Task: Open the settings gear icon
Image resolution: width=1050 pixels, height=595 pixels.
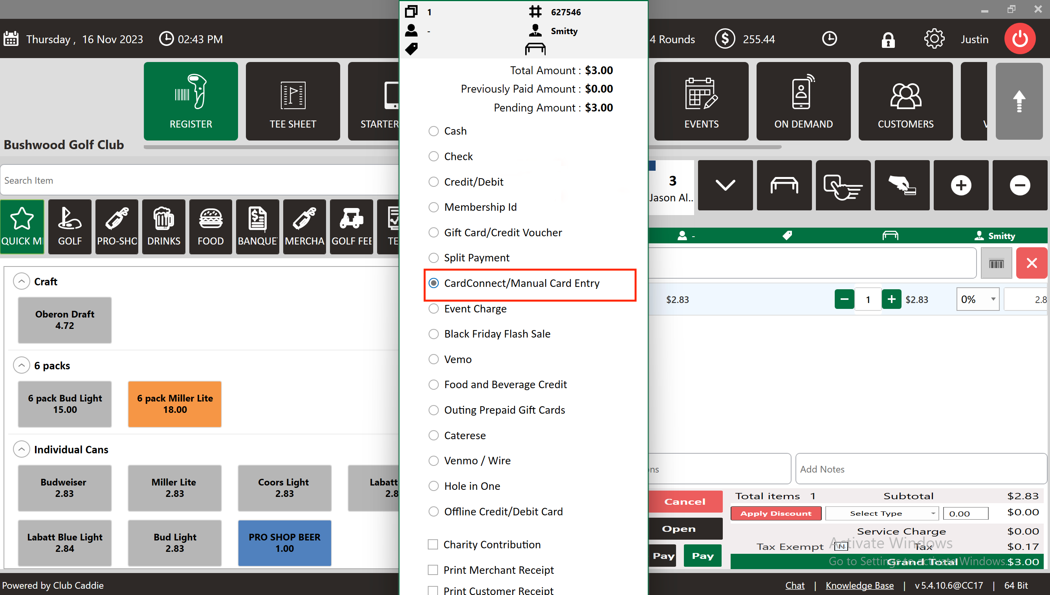Action: pyautogui.click(x=934, y=39)
